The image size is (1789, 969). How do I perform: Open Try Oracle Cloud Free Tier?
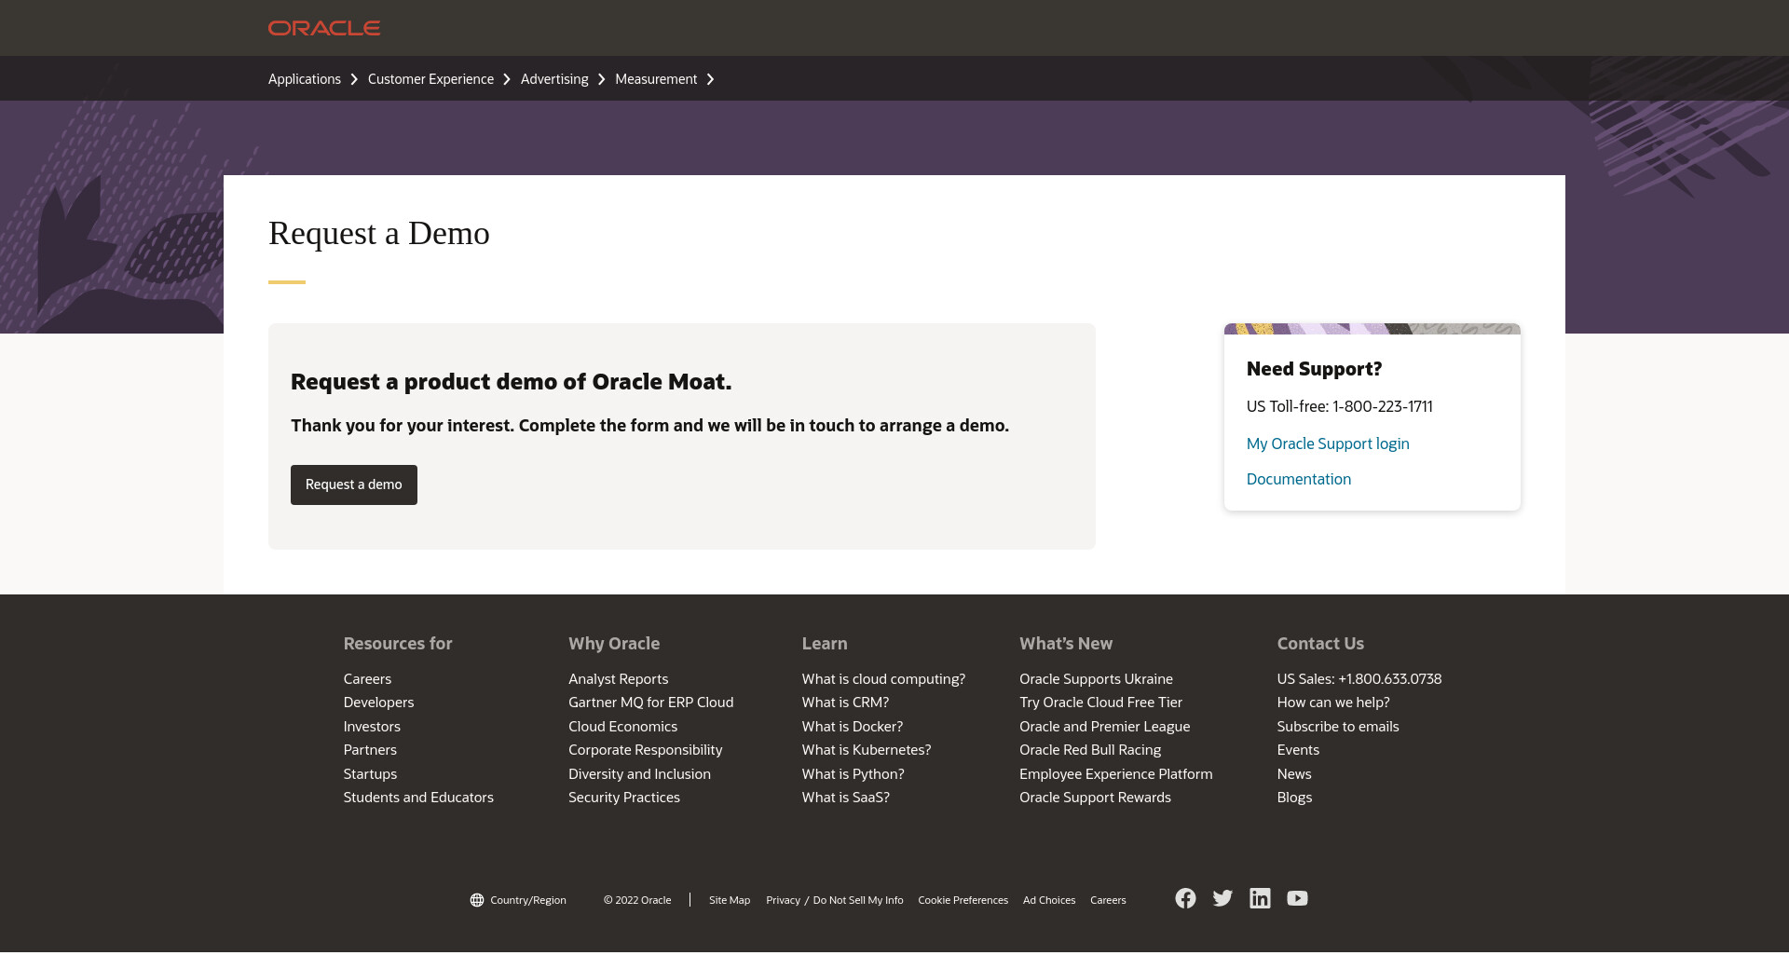tap(1100, 703)
